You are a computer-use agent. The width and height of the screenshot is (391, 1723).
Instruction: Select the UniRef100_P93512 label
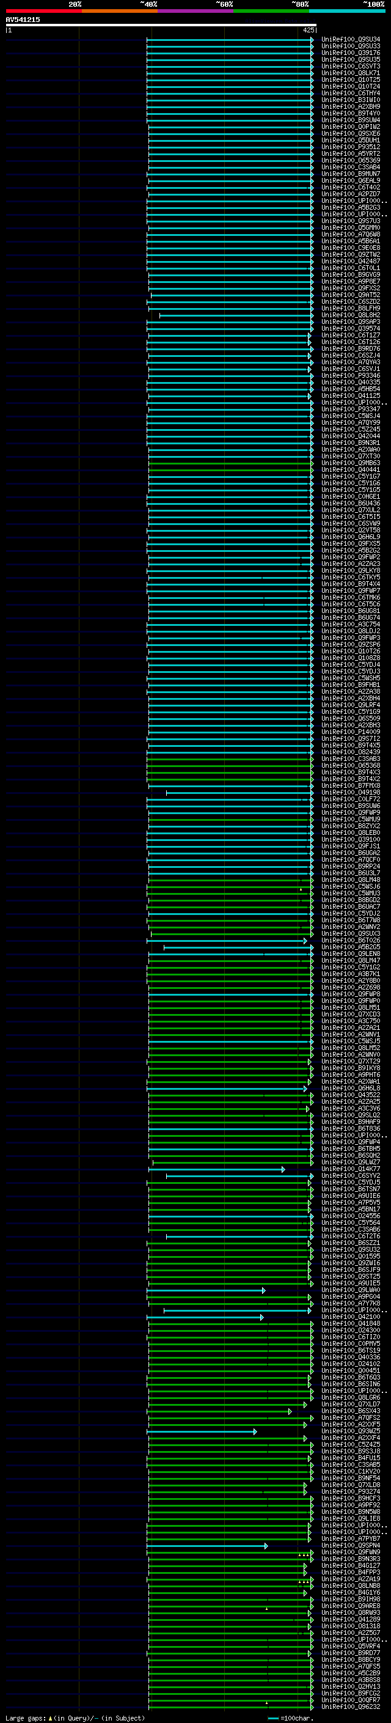coord(351,147)
